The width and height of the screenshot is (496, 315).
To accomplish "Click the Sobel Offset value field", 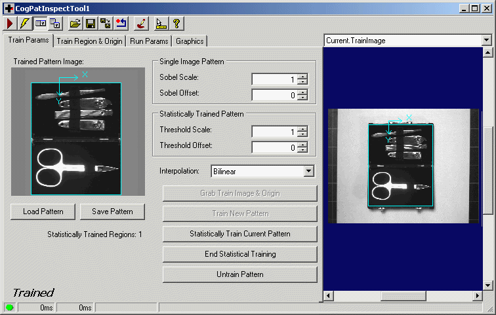I will 274,95.
